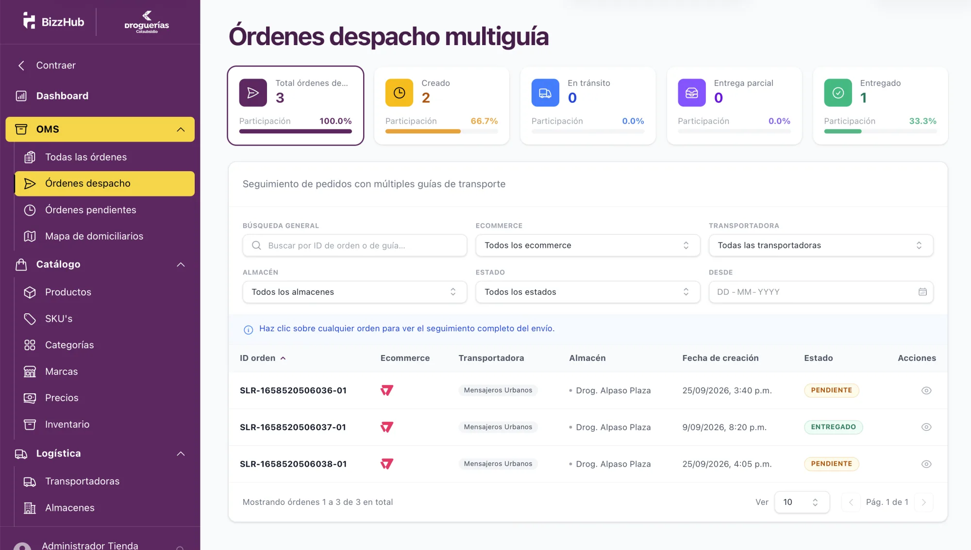The width and height of the screenshot is (971, 550).
Task: Open the Todos los almacenes dropdown
Action: [x=354, y=292]
